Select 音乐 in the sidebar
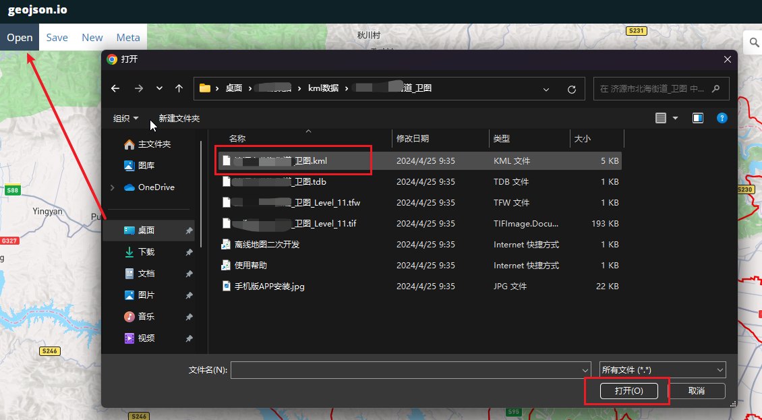The width and height of the screenshot is (762, 420). click(x=140, y=316)
